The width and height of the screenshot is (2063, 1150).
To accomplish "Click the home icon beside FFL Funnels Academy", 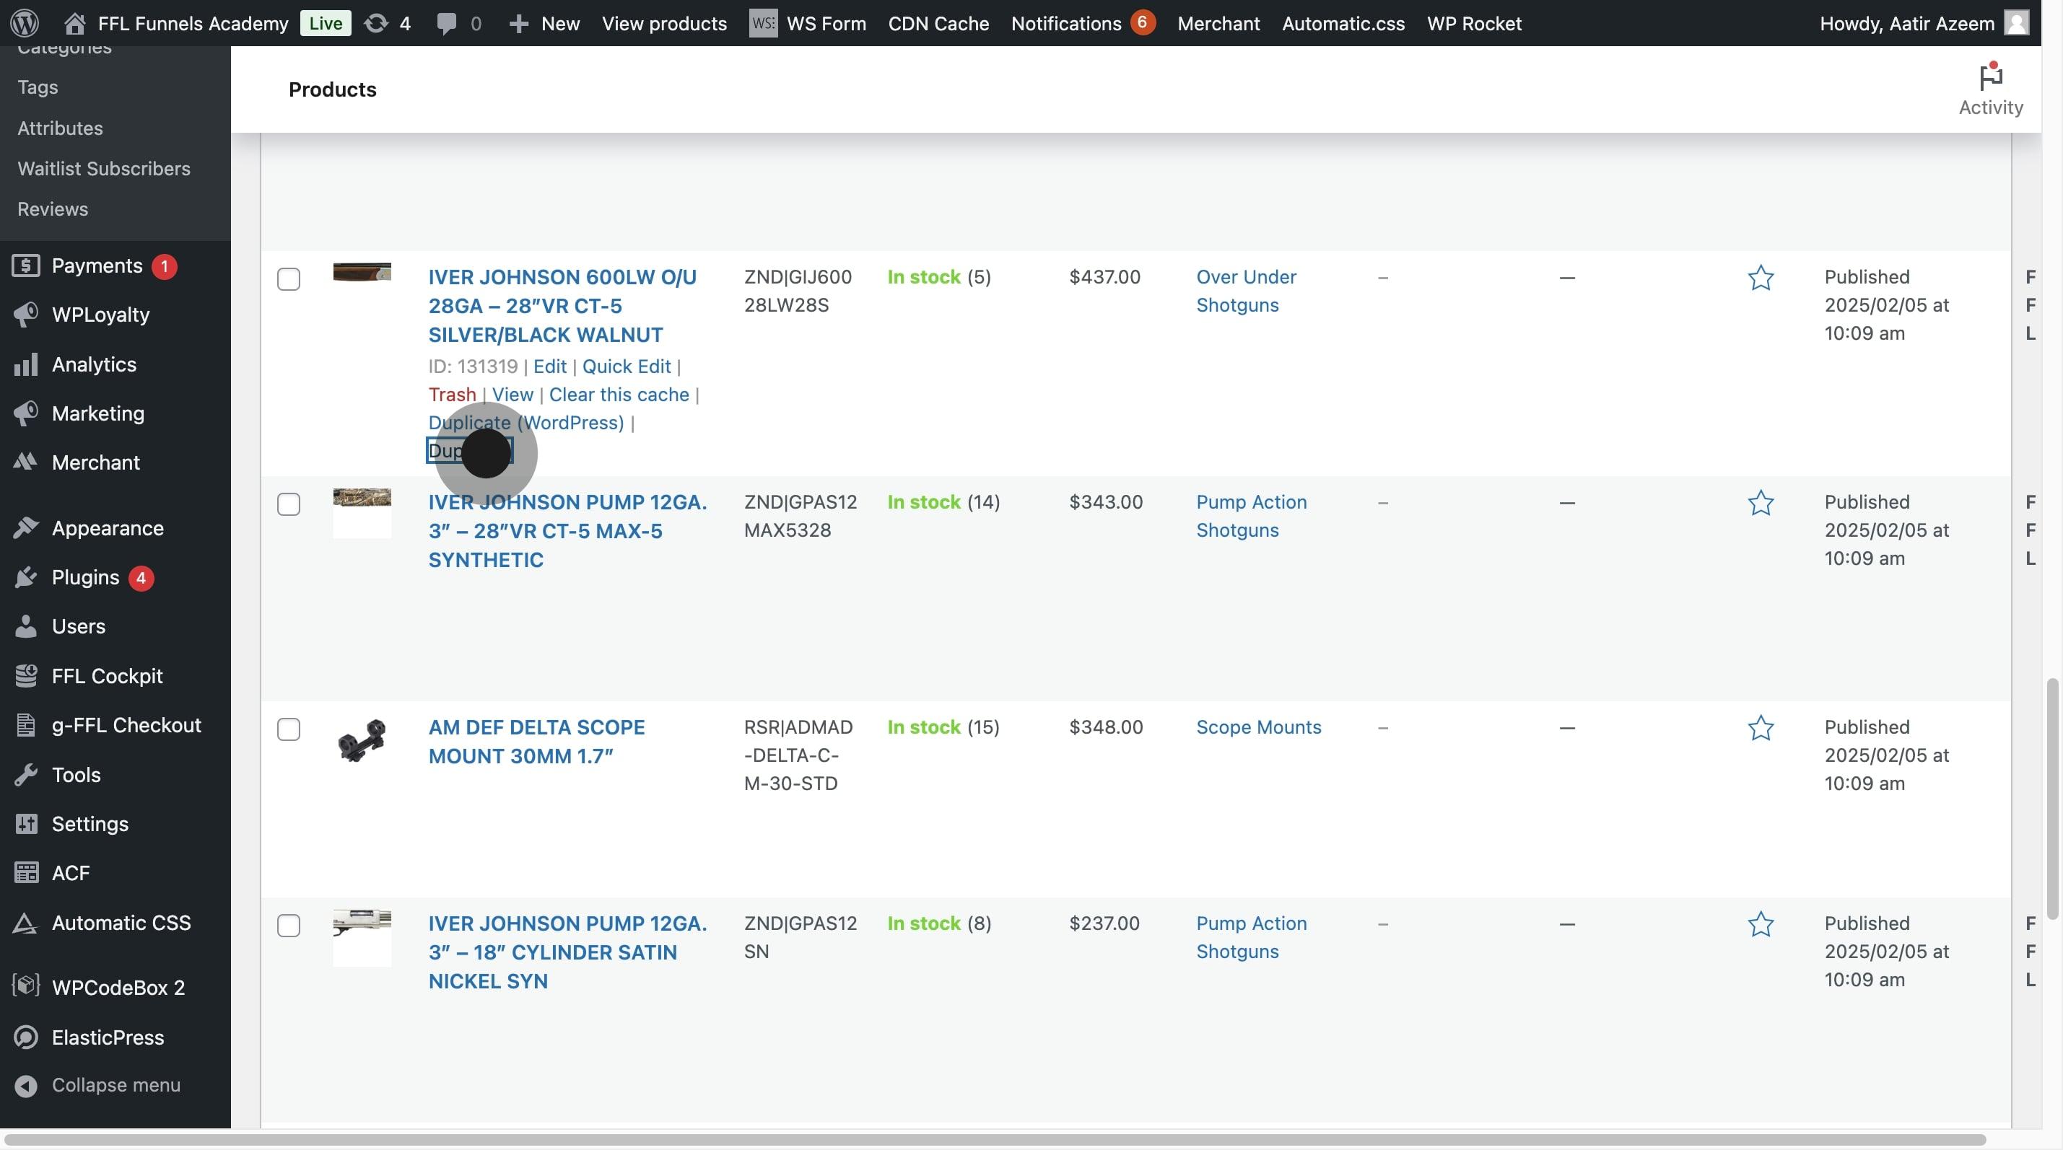I will pyautogui.click(x=74, y=23).
